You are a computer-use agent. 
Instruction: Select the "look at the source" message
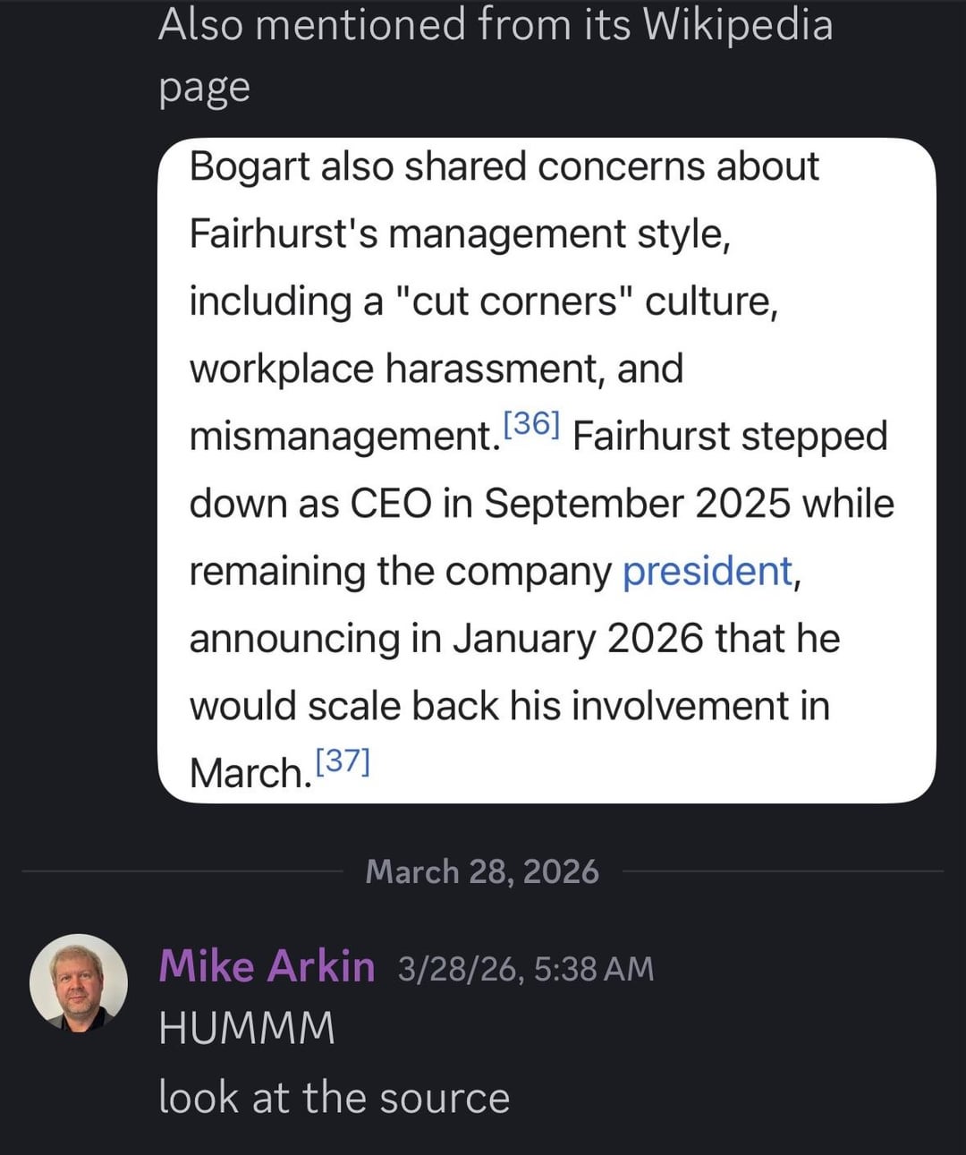[x=334, y=1098]
